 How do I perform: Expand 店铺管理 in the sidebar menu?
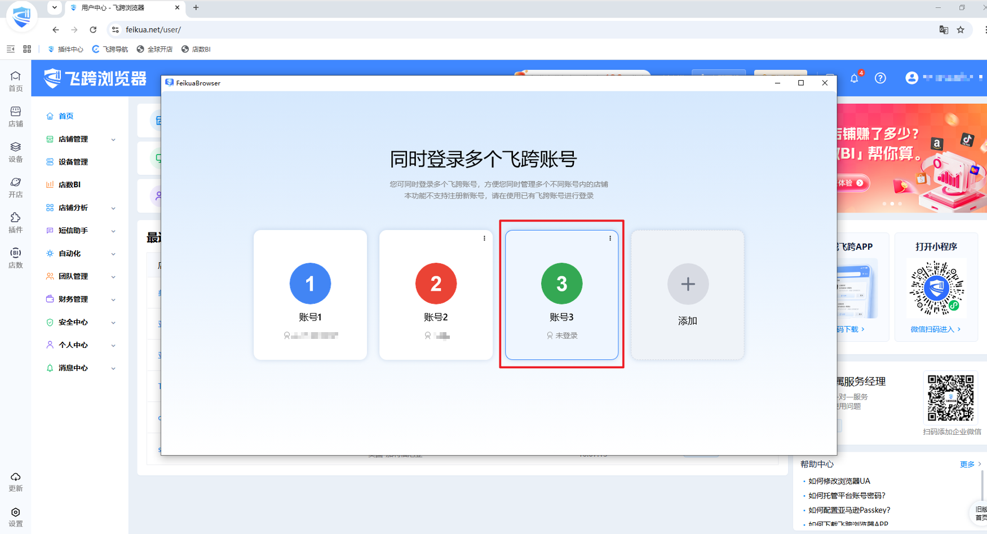80,139
